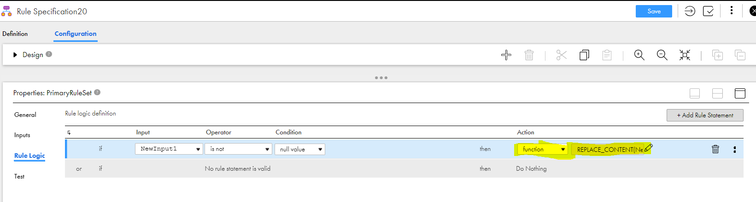Switch to the Definition tab

(x=15, y=34)
